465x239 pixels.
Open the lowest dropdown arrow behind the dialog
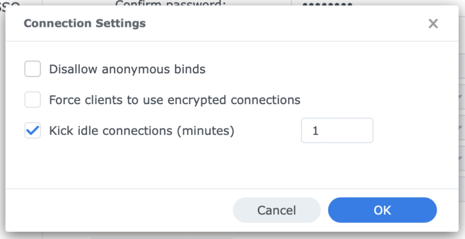click(461, 158)
